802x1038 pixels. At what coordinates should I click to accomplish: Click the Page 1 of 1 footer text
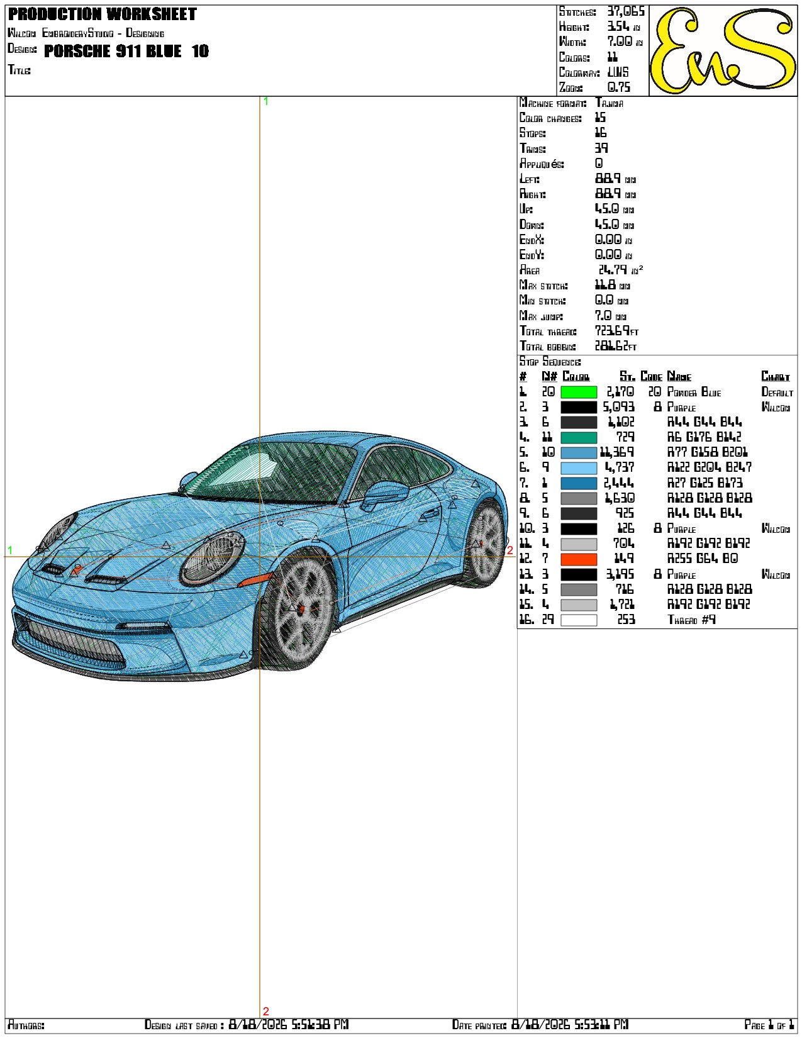[x=770, y=1025]
